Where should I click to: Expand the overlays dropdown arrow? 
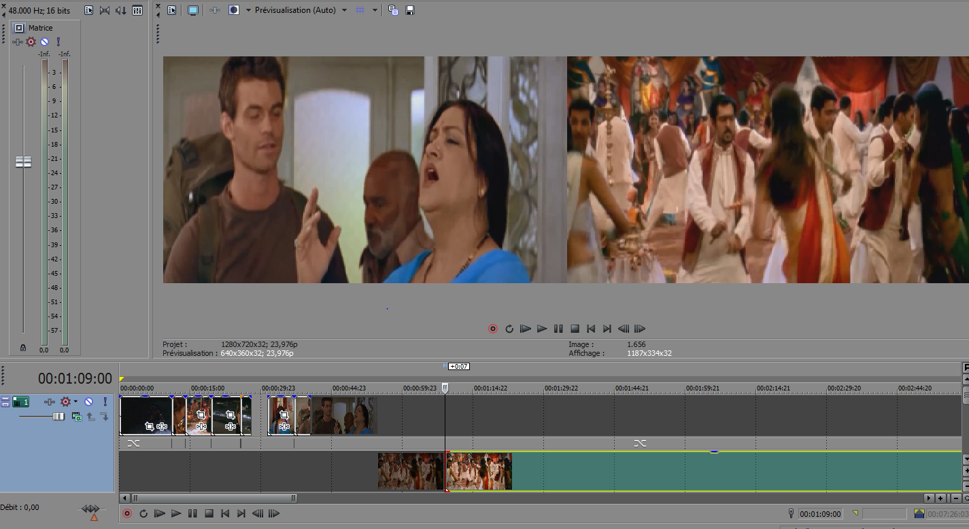375,10
